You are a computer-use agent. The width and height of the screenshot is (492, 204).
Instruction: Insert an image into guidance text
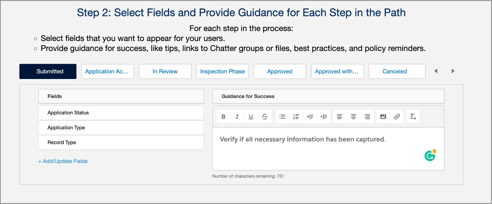point(383,116)
